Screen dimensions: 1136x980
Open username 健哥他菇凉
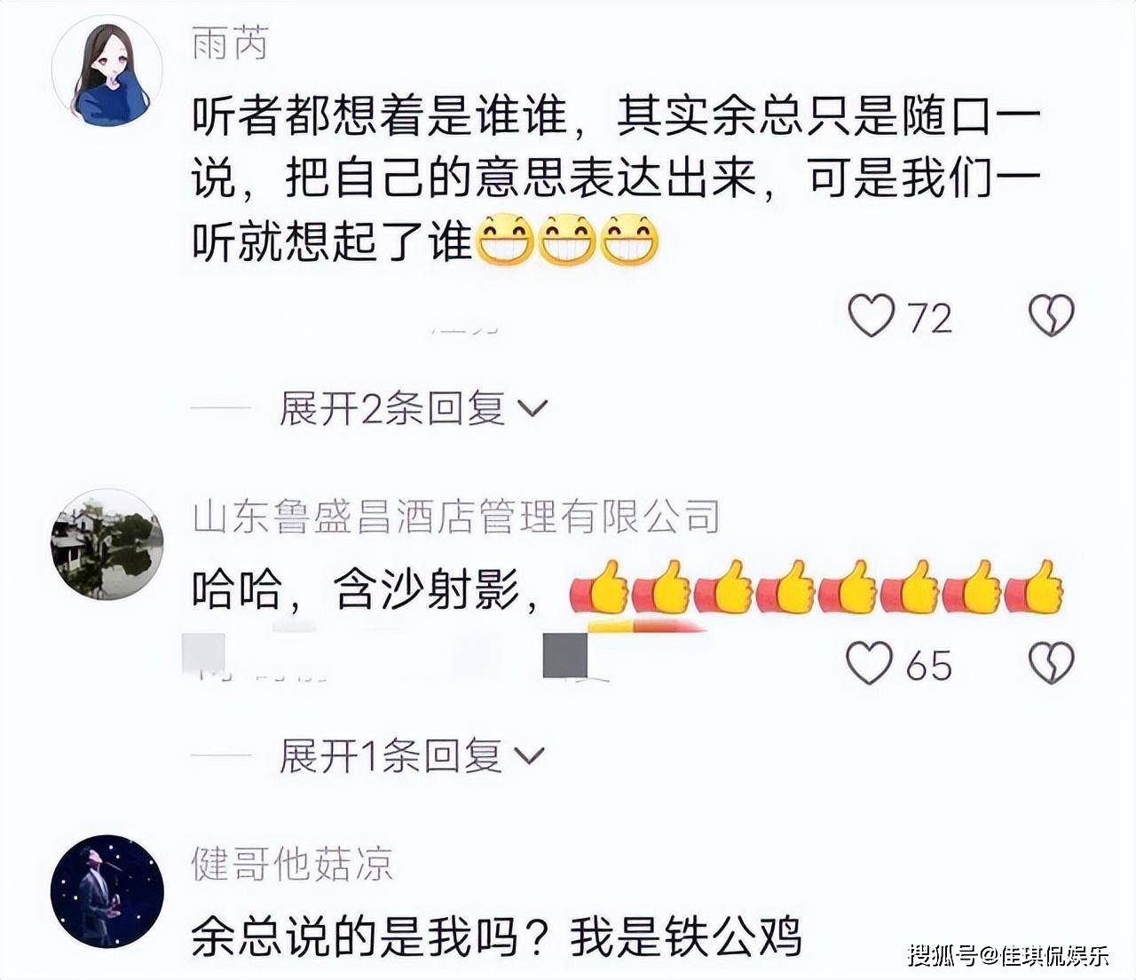pos(292,864)
